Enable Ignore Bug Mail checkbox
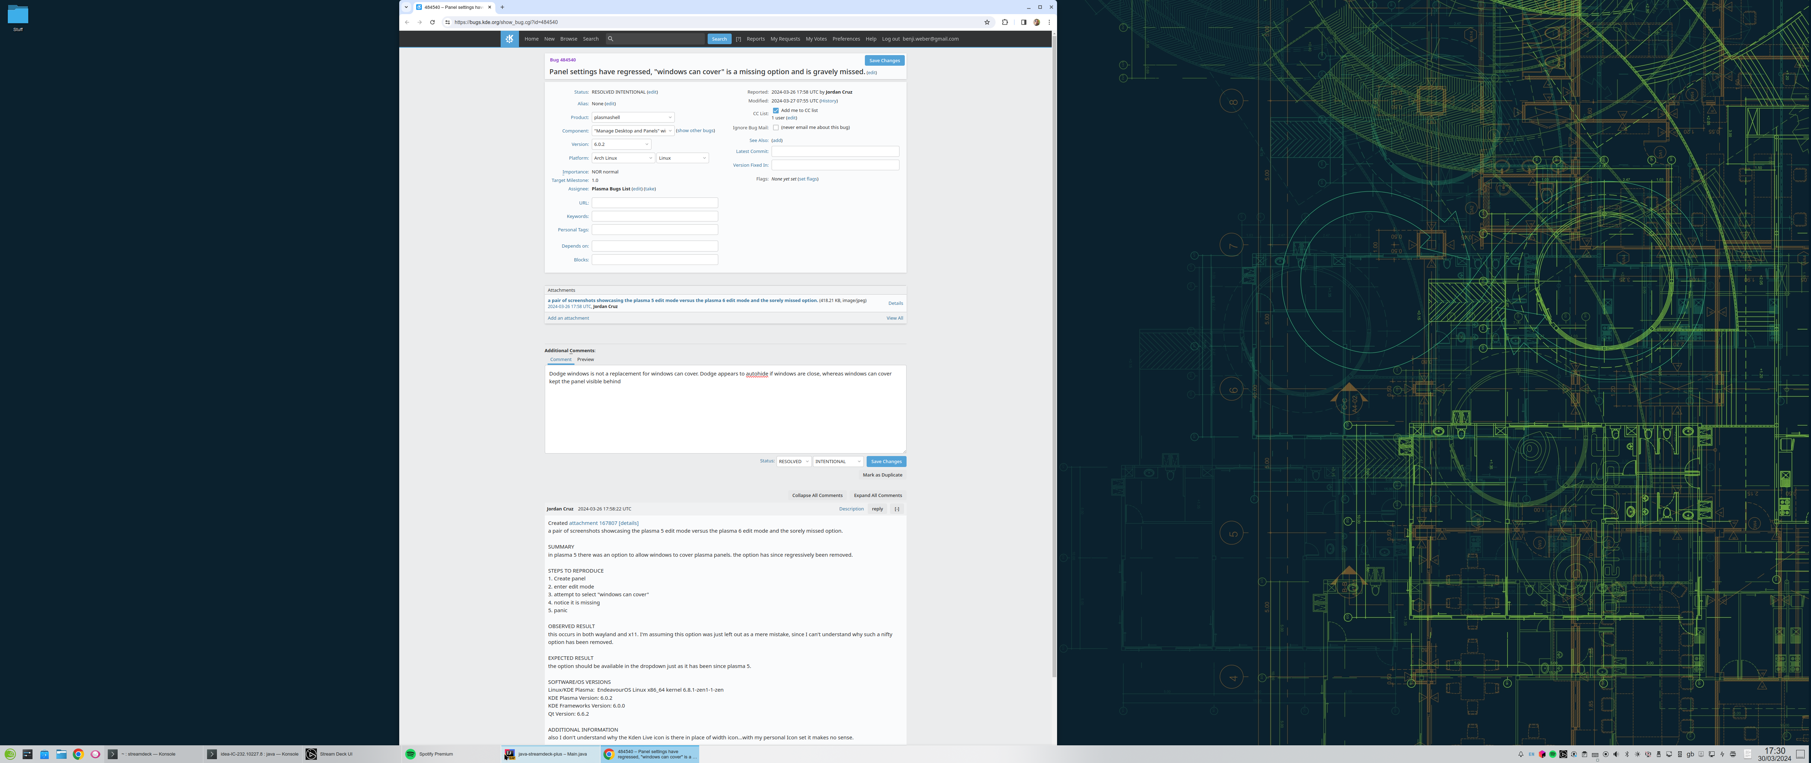The image size is (1811, 763). [775, 127]
